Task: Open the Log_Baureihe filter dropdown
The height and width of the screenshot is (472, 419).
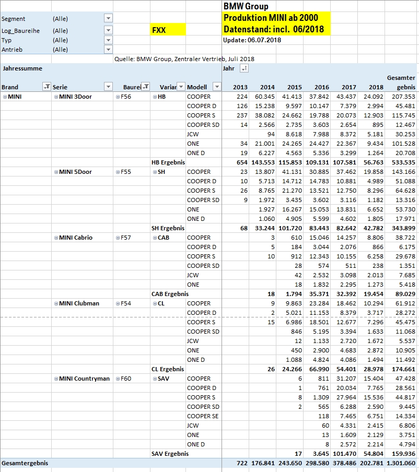Action: coord(109,30)
